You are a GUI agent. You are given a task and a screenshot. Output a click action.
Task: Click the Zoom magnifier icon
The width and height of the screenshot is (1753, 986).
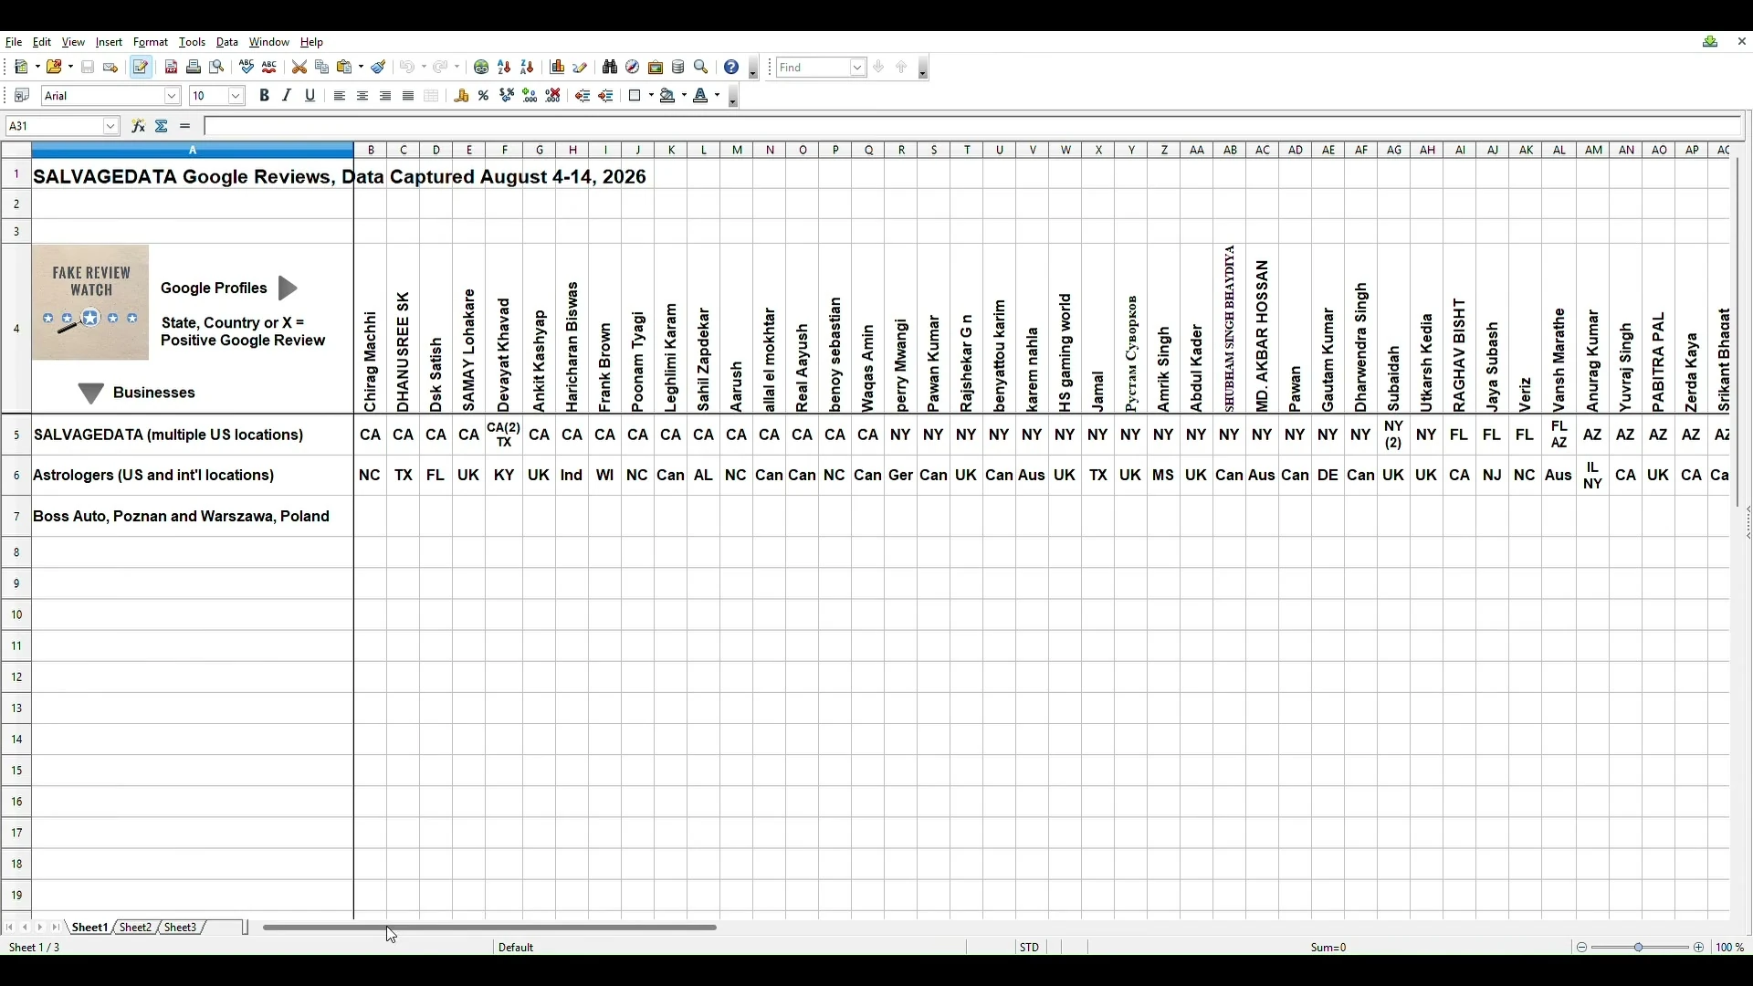pyautogui.click(x=702, y=68)
